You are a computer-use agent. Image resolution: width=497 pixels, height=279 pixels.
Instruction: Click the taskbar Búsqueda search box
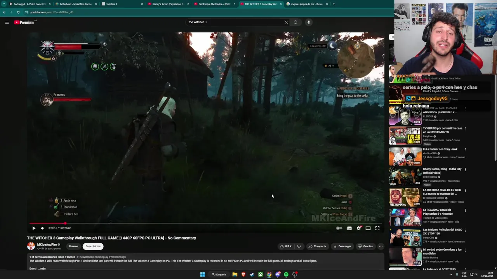[219, 274]
